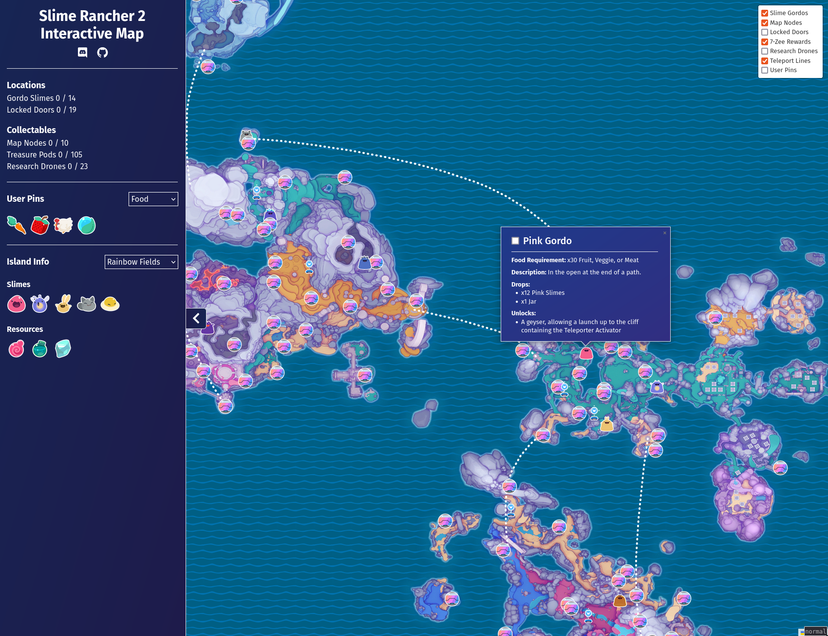Click the x12 Pink Slimes drop entry
This screenshot has width=828, height=636.
click(x=543, y=293)
